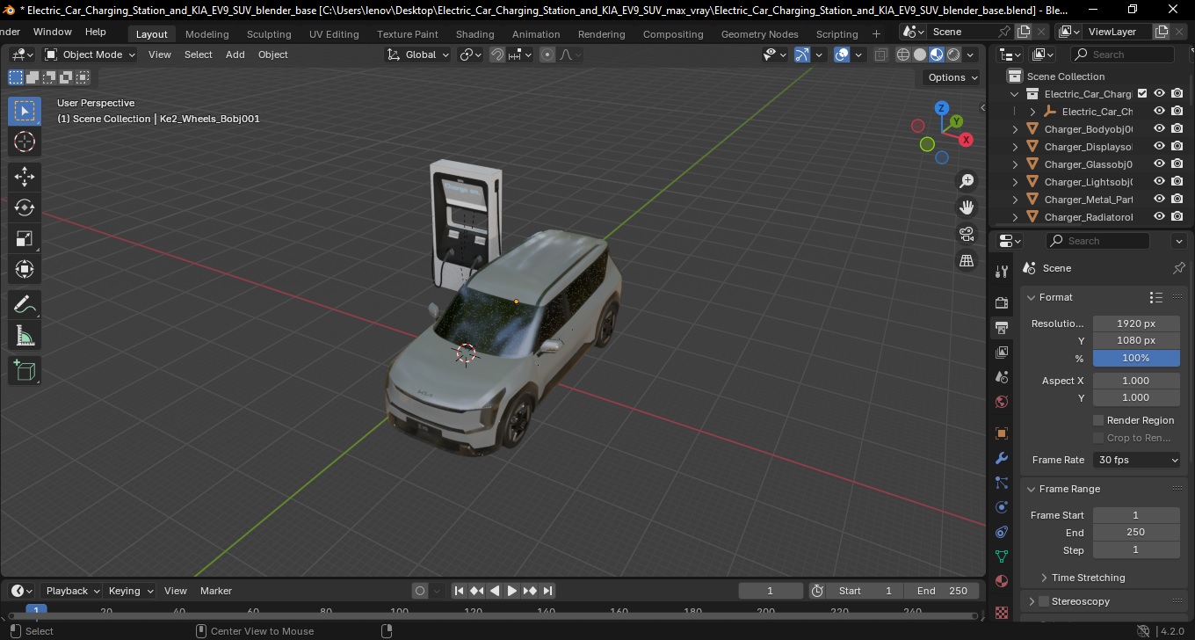Hide Charger_Glassobj in viewport
This screenshot has width=1195, height=640.
coord(1159,164)
